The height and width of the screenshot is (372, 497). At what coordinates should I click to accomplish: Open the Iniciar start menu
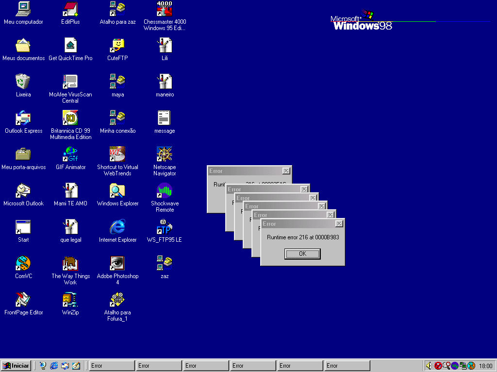coord(16,366)
